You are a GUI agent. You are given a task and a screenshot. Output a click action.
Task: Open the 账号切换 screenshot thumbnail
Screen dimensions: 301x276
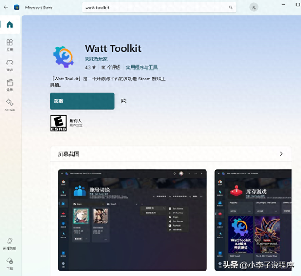133,220
